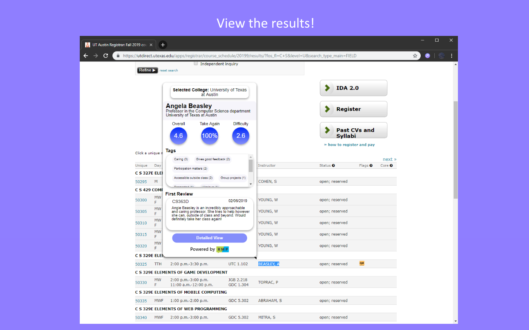Click instructor name TOPRAC, P
This screenshot has width=529, height=330.
tap(268, 283)
